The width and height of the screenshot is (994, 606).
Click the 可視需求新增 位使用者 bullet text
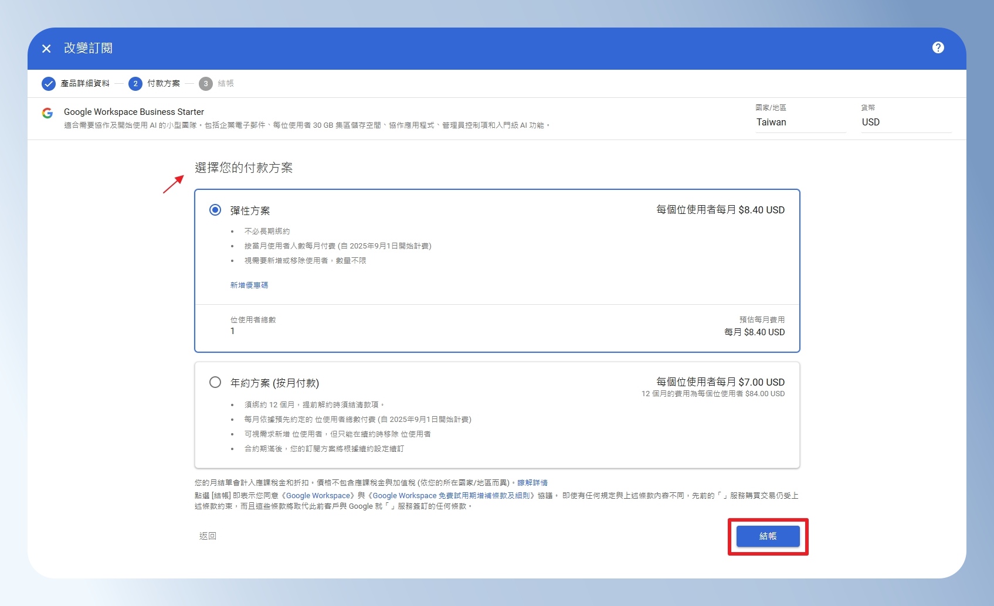coord(338,434)
